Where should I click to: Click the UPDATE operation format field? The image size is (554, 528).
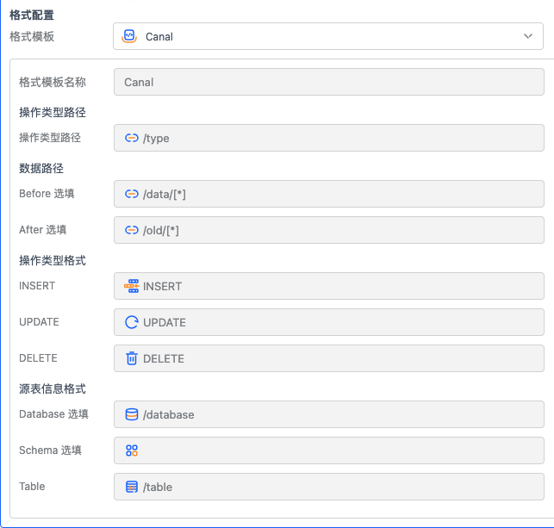(328, 322)
